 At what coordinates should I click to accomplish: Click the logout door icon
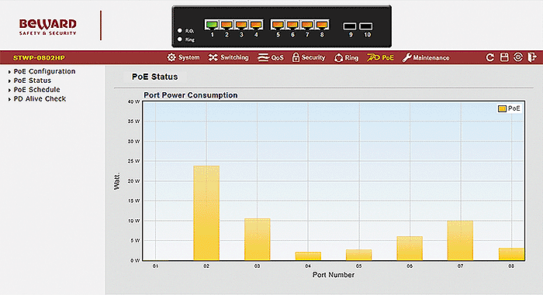point(532,57)
